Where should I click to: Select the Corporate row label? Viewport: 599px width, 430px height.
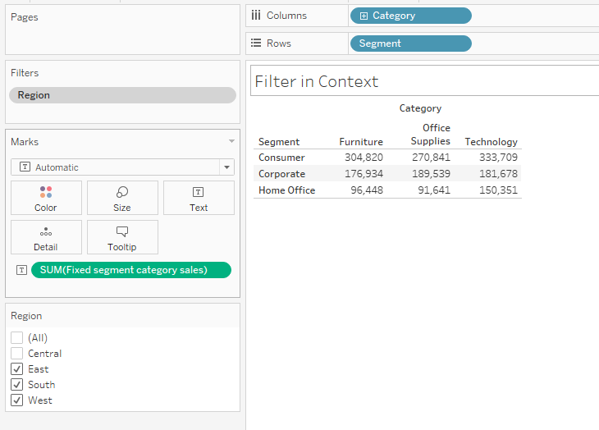[x=282, y=174]
